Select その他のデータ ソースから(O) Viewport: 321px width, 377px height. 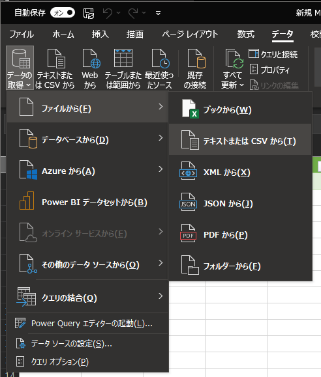click(x=87, y=263)
